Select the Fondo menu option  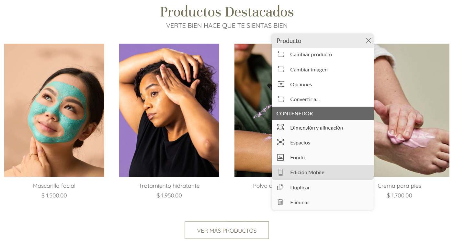[323, 157]
